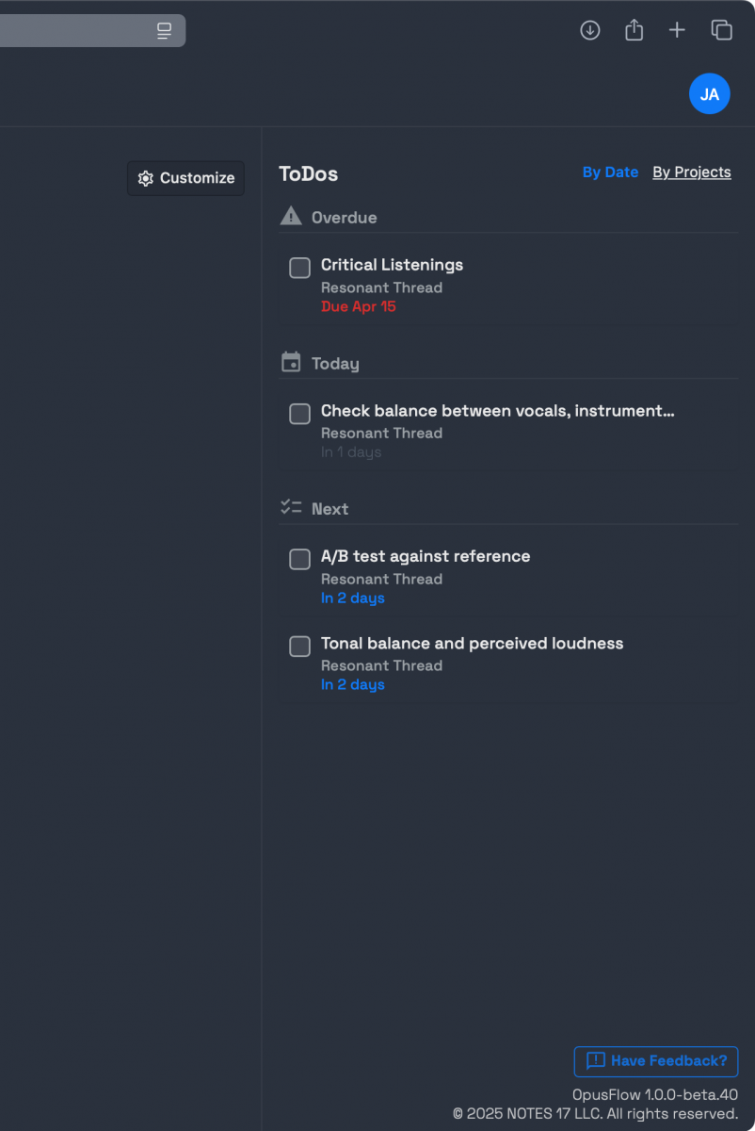Open the browser share icon
Image resolution: width=755 pixels, height=1131 pixels.
click(635, 30)
